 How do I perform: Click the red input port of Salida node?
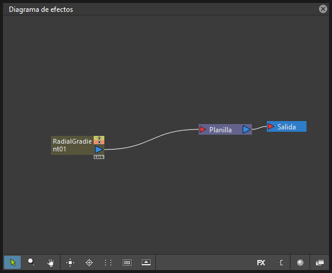click(271, 126)
